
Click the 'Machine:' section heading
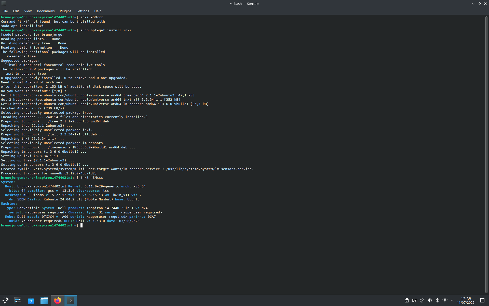[9, 204]
